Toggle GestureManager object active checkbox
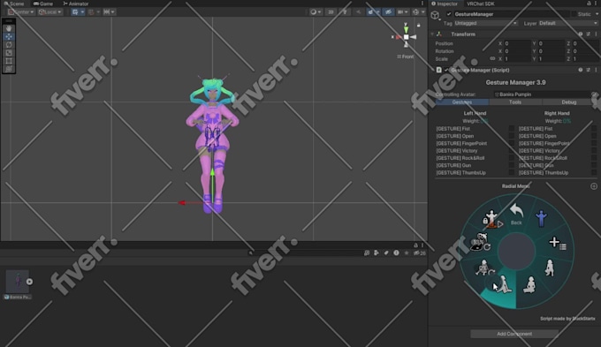601x347 pixels. coord(449,14)
